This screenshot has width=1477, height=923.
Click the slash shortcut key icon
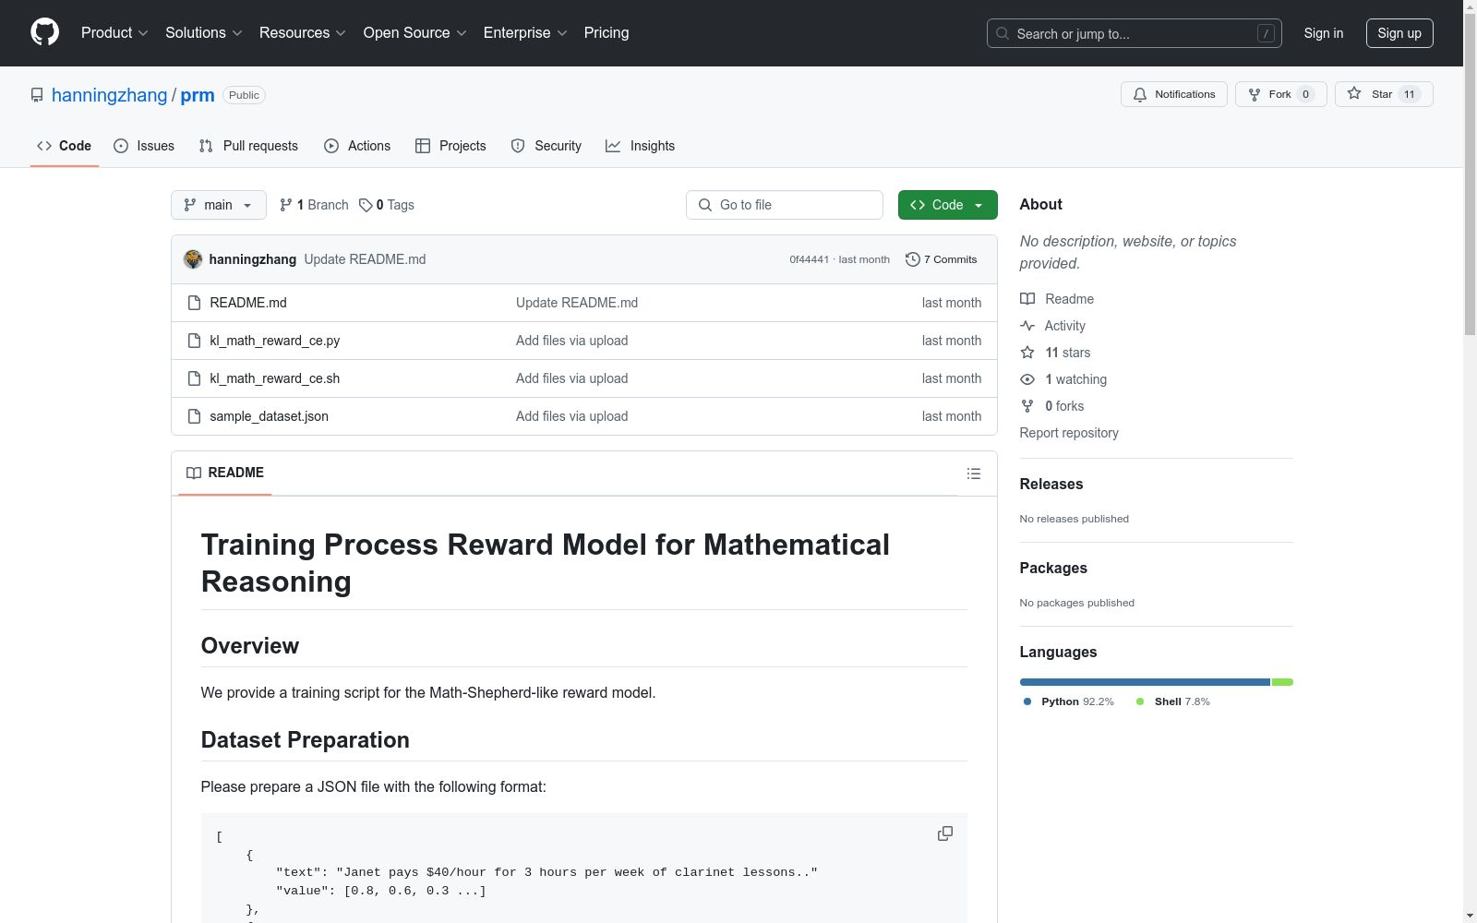pos(1266,33)
